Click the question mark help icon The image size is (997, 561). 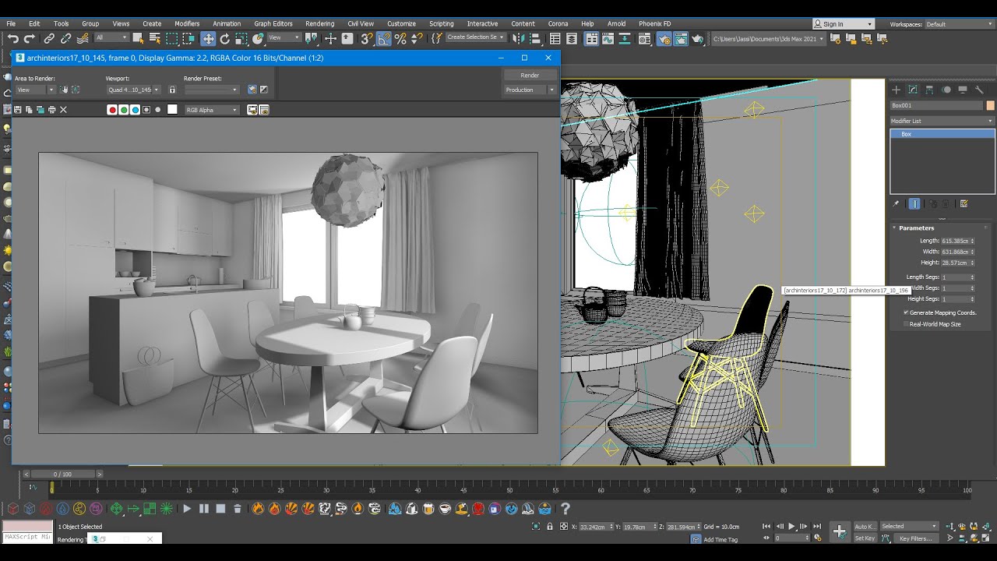coord(565,509)
